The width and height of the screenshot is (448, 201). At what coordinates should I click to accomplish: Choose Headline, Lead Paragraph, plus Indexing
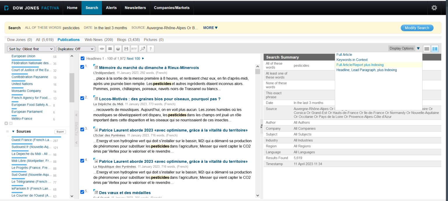(x=367, y=70)
